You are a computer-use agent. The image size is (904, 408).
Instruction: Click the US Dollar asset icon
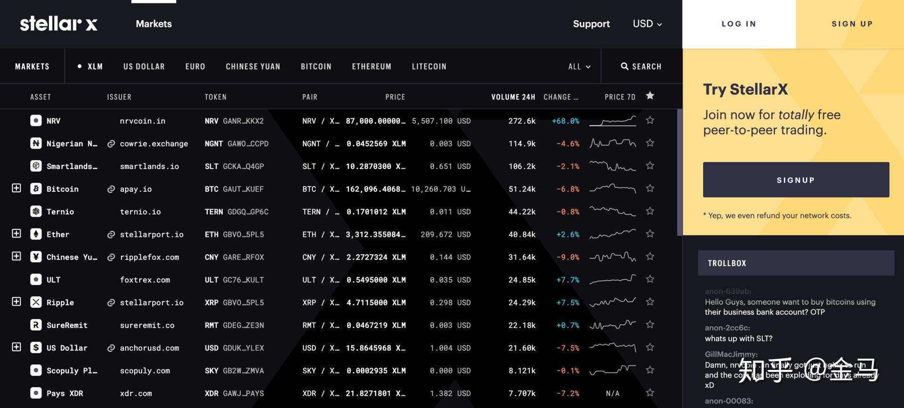click(36, 348)
